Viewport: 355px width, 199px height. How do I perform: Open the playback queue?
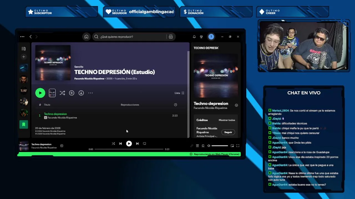[197, 146]
